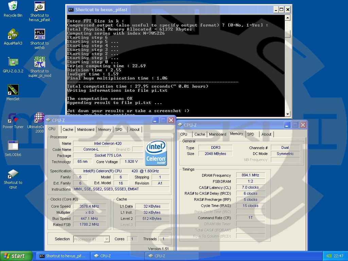Viewport: 348px width, 261px height.
Task: Click the Technology value 65 nm
Action: click(83, 161)
